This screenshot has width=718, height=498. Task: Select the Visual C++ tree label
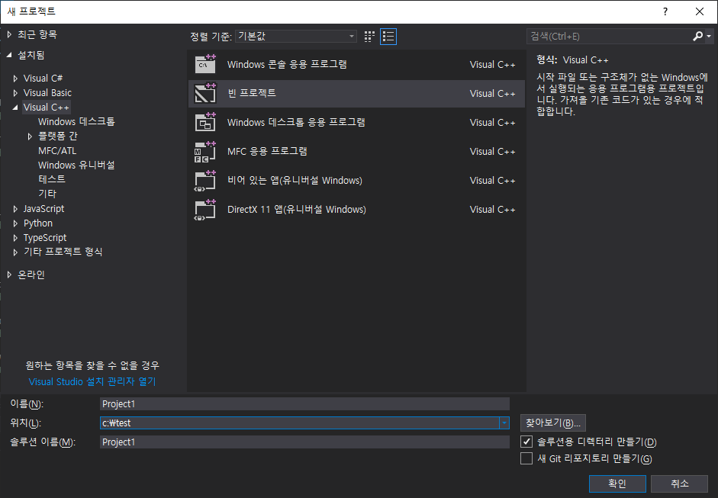47,107
